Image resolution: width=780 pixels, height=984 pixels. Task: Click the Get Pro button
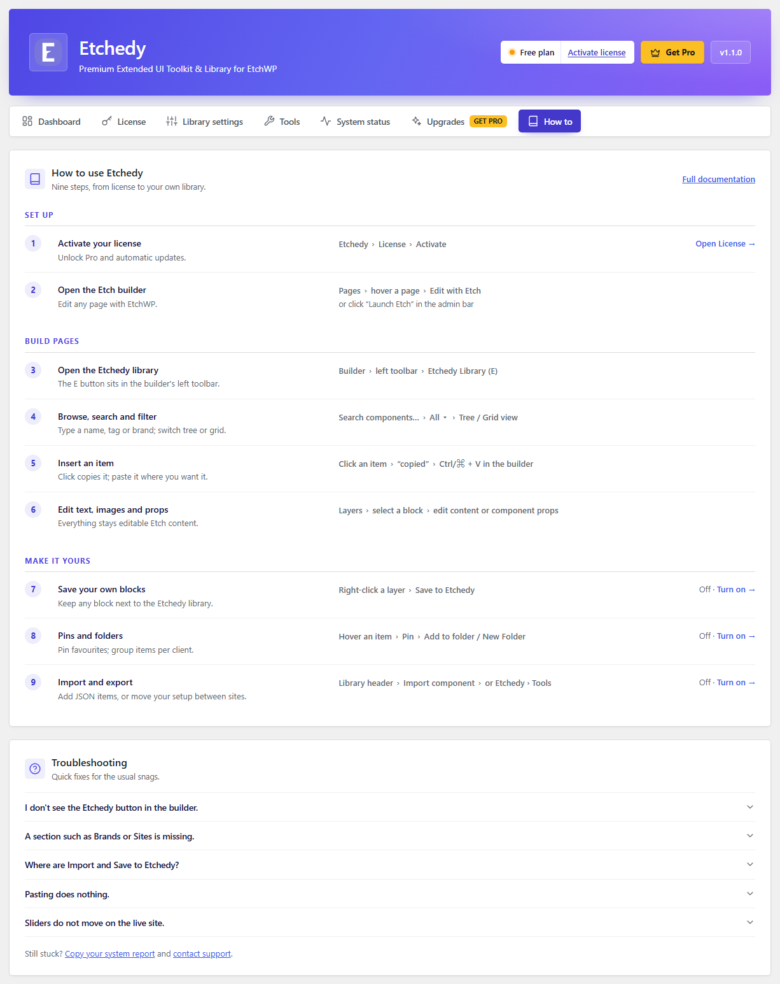[x=672, y=52]
